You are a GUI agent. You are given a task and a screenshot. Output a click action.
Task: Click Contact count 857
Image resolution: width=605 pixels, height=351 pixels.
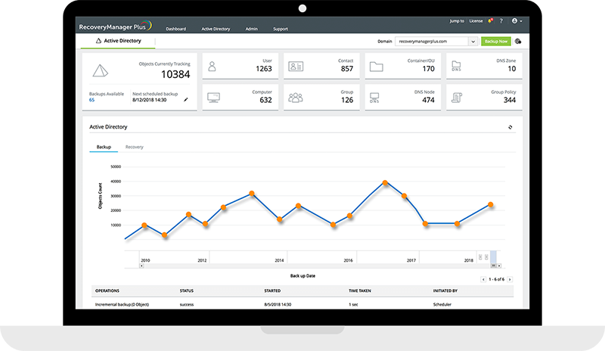[347, 68]
